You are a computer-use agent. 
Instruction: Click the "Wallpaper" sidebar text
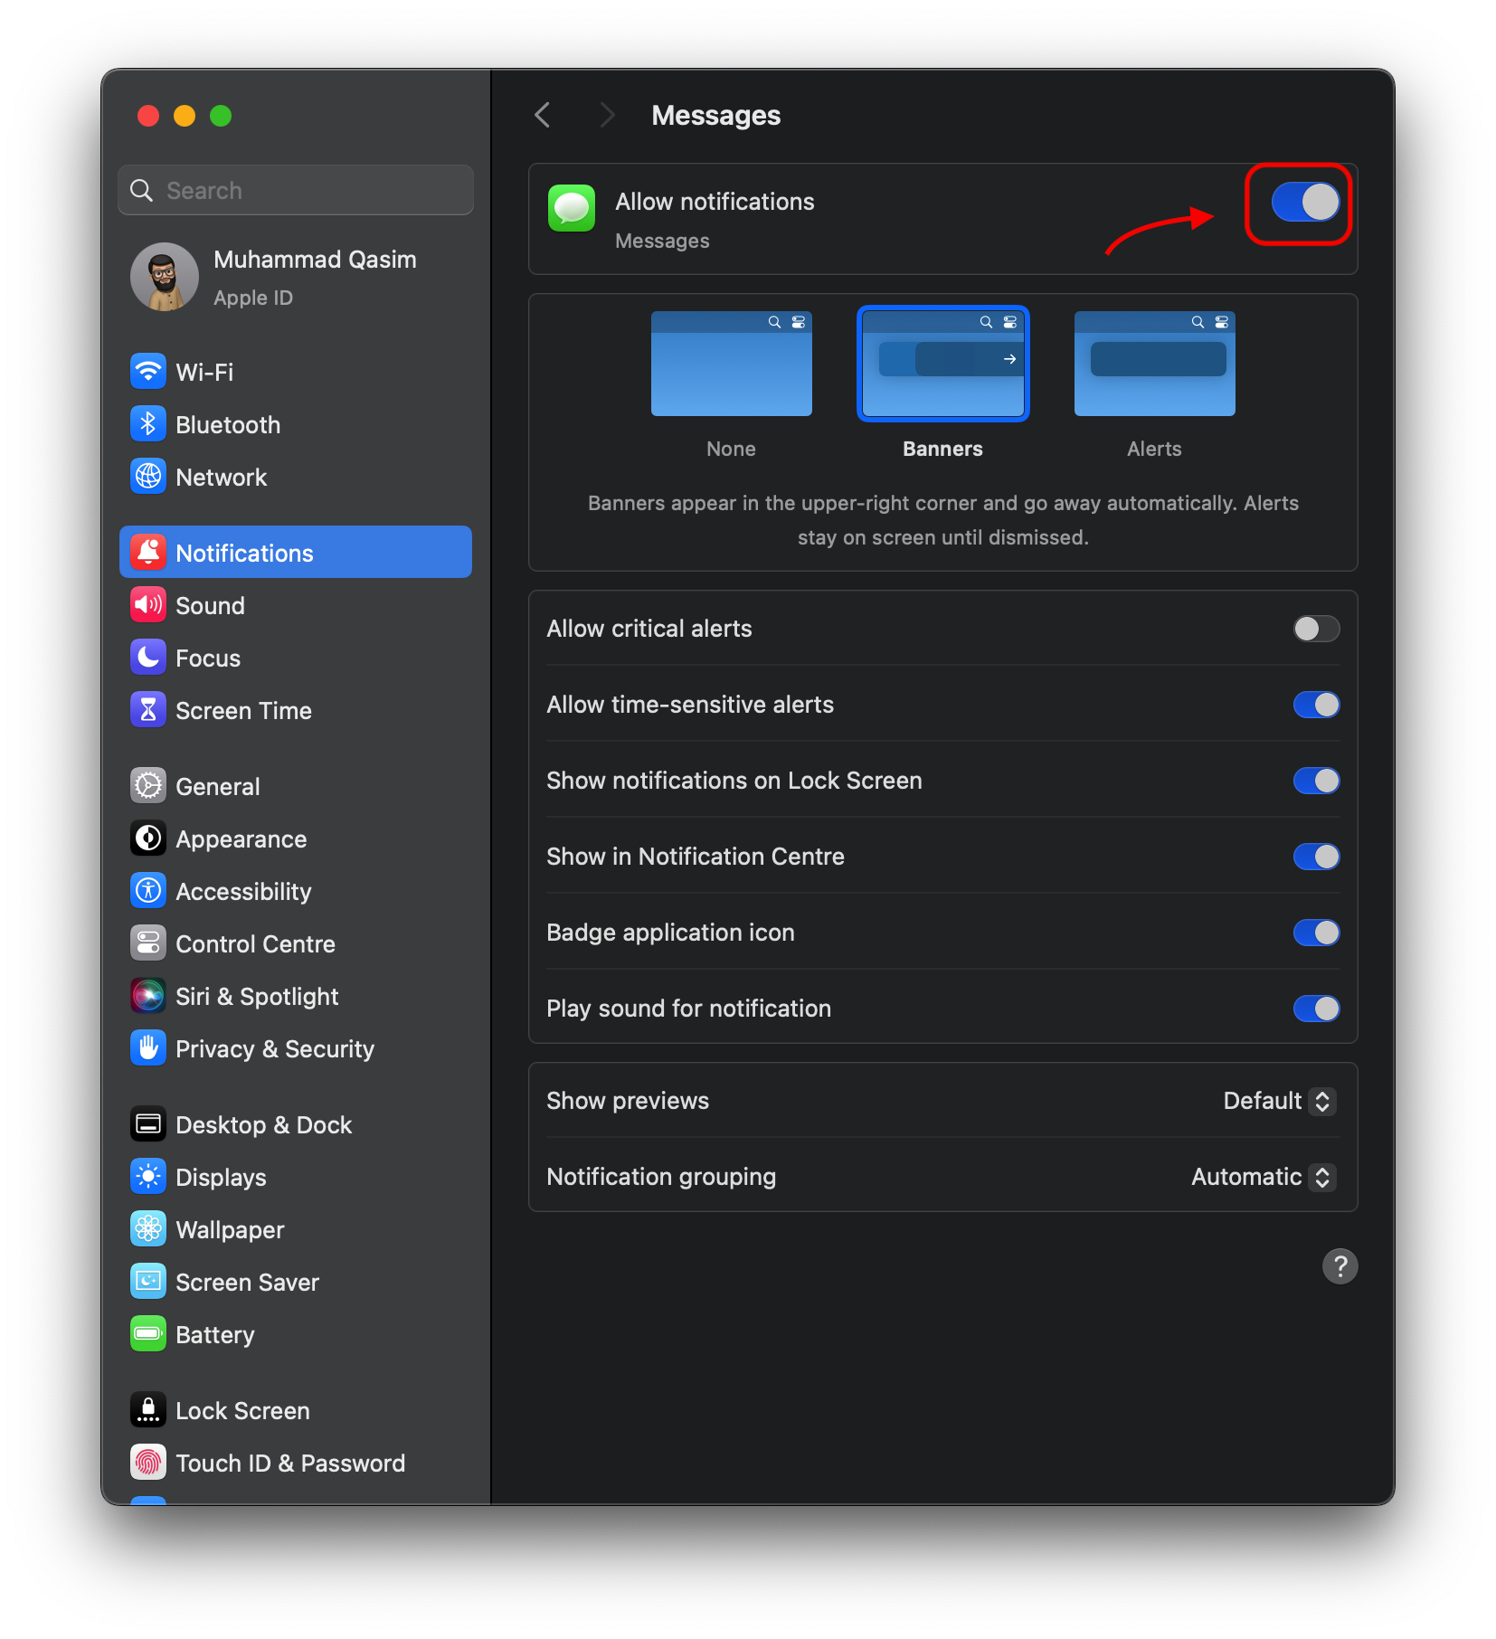(230, 1229)
